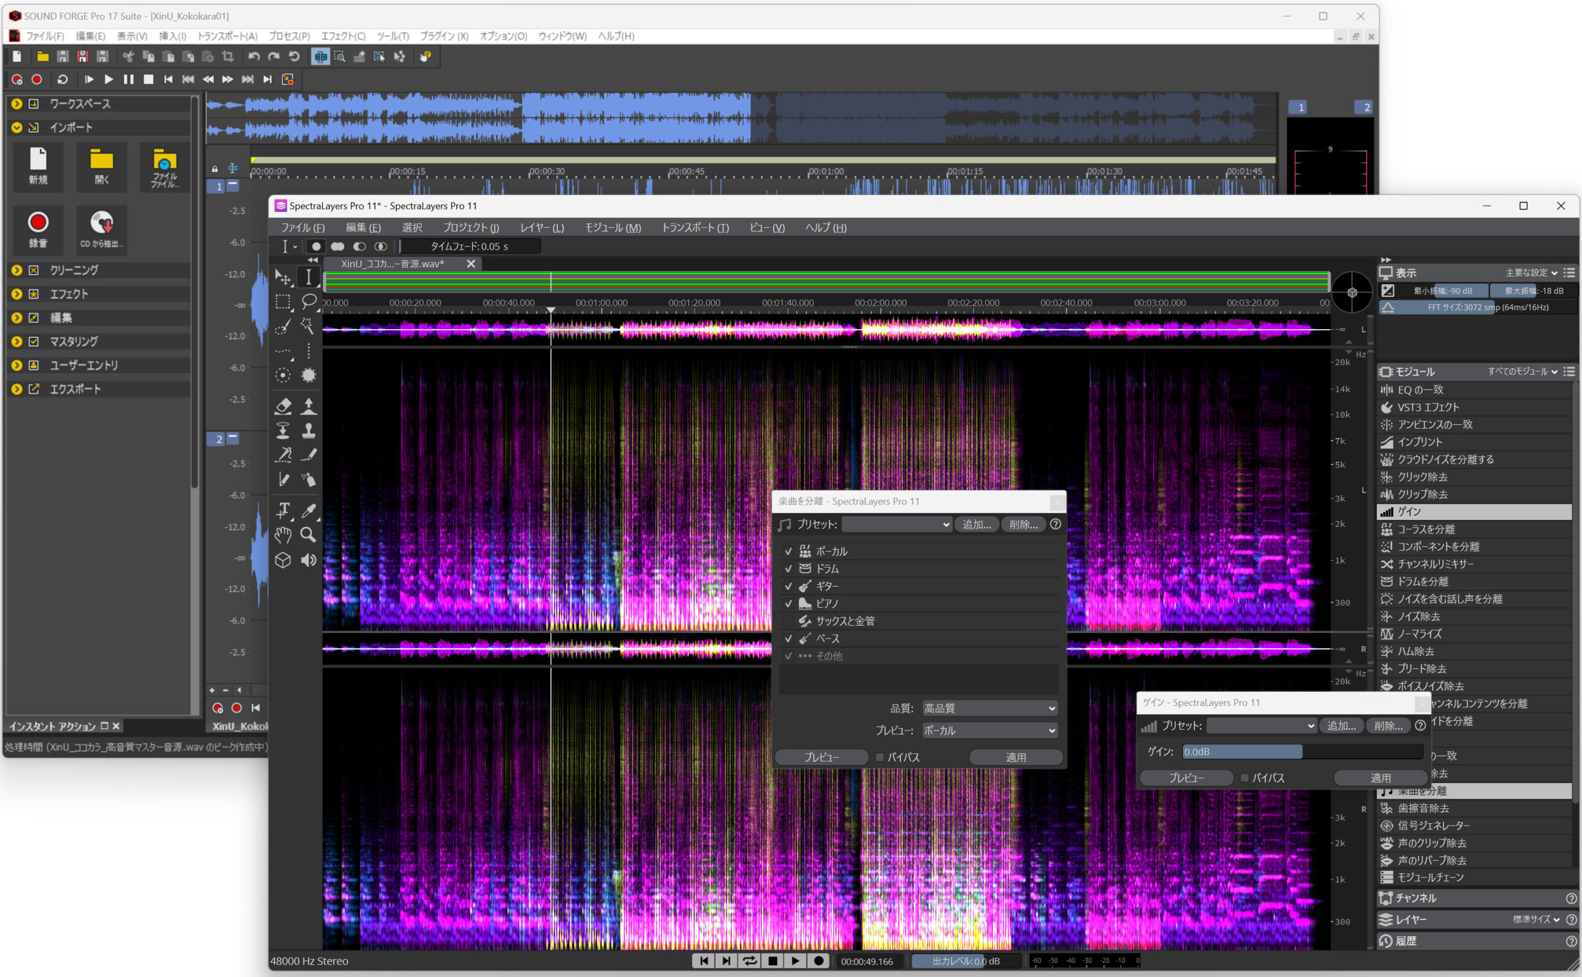Uncheck the ドラム stem checkbox

coord(788,569)
